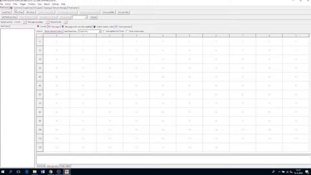Open the File menu
The image size is (311, 175).
pos(1,4)
